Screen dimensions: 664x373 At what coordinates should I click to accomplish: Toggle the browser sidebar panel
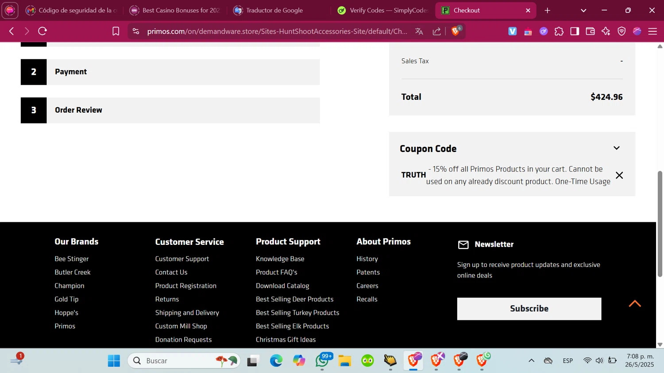click(x=575, y=31)
